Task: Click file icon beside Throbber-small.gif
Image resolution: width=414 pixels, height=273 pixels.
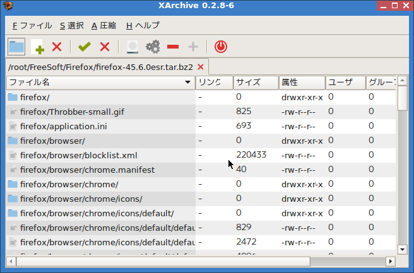Action: point(13,112)
